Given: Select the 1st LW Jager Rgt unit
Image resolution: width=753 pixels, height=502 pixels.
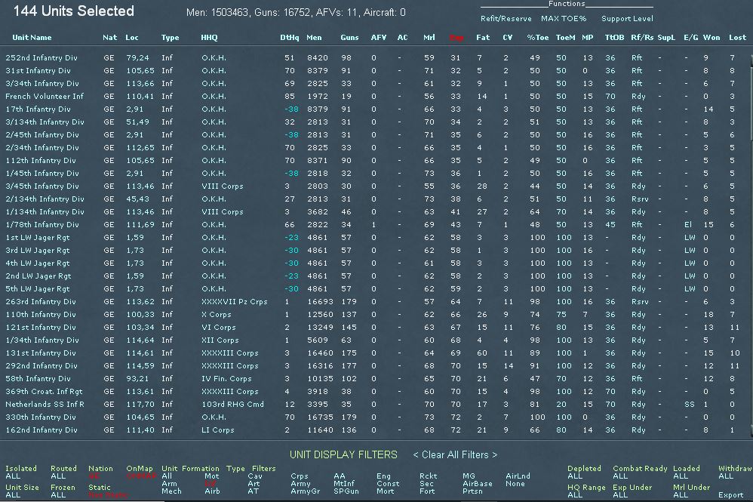Looking at the screenshot, I should click(38, 237).
